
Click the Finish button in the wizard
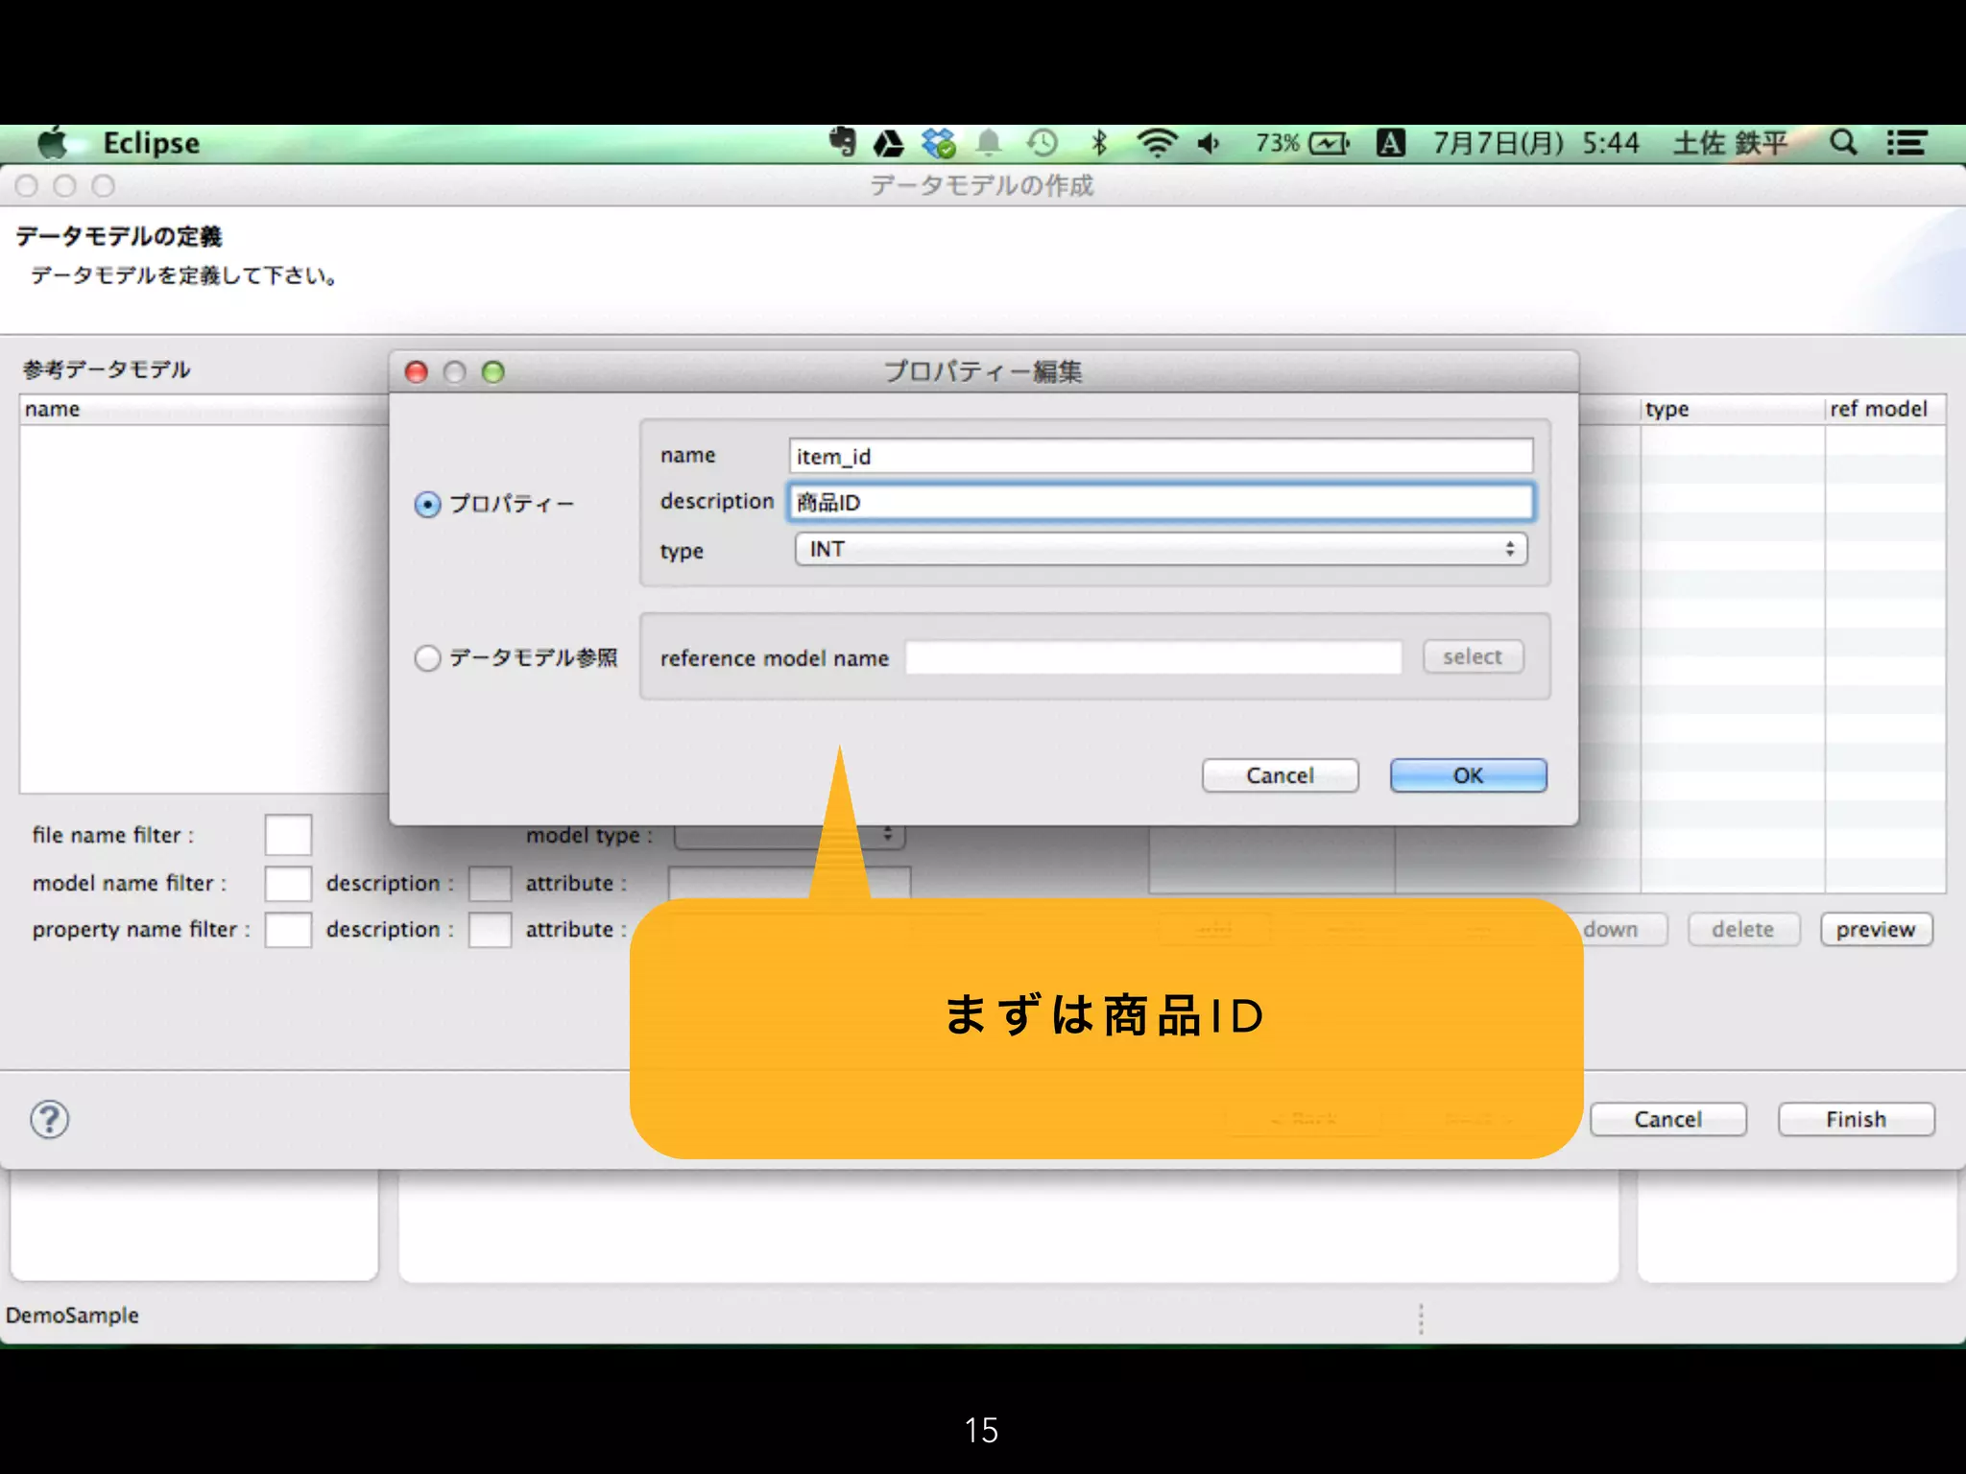(x=1855, y=1119)
